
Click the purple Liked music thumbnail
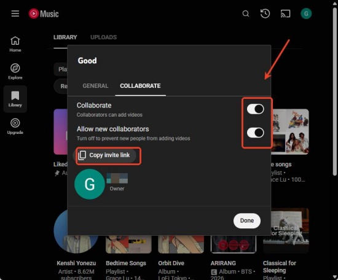[61, 132]
